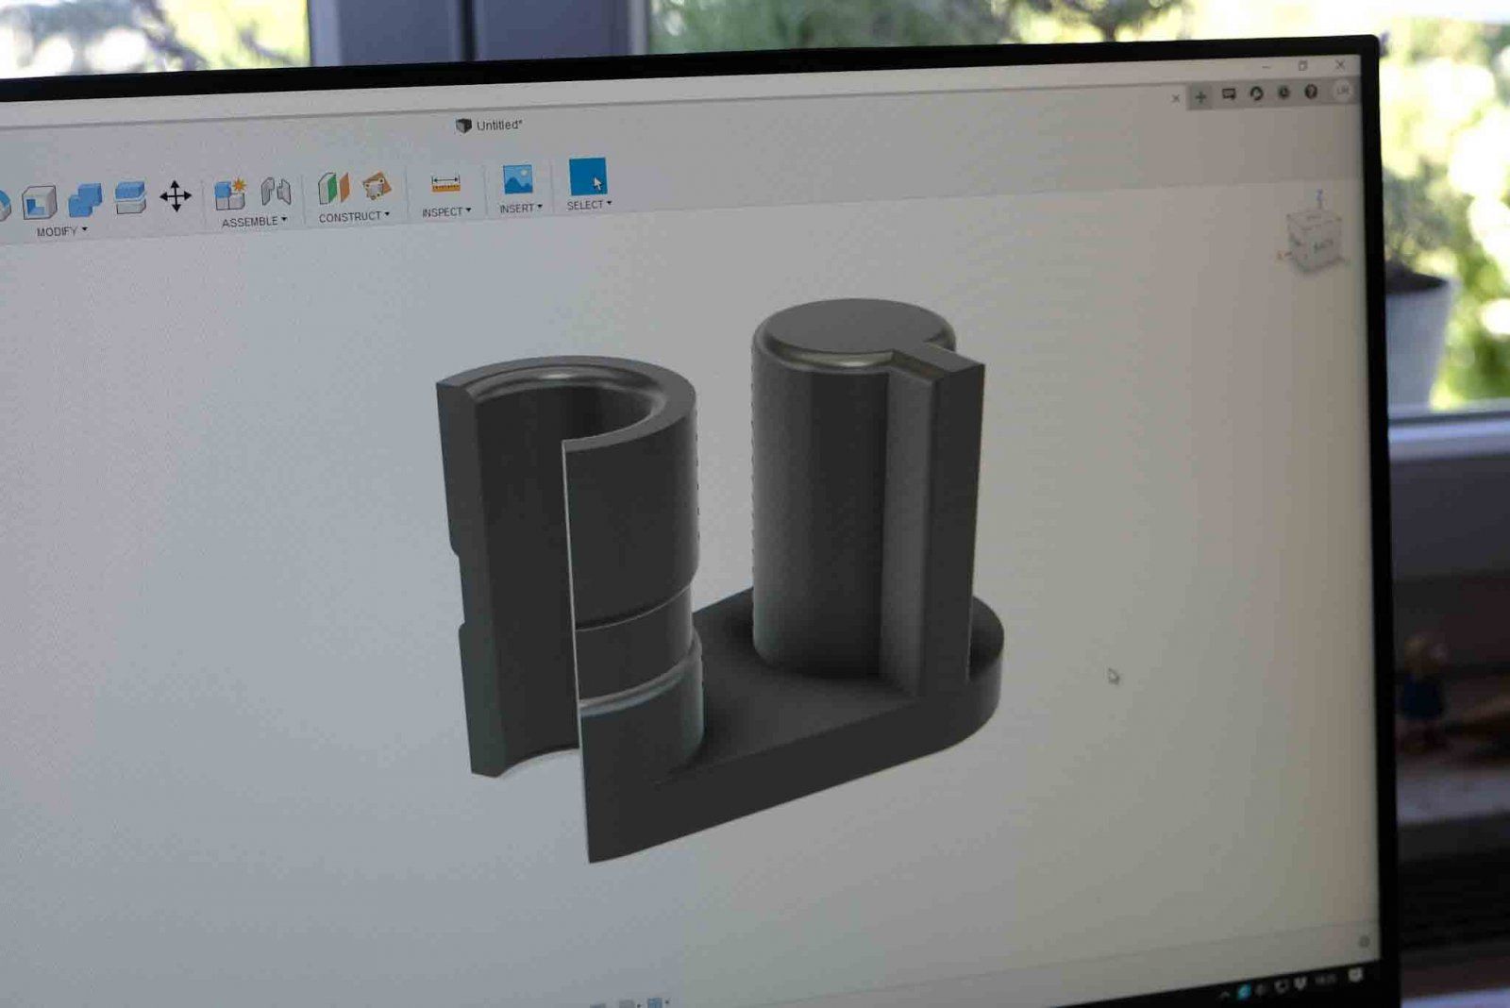This screenshot has height=1008, width=1510.
Task: Open the INSPECT menu
Action: [x=445, y=212]
